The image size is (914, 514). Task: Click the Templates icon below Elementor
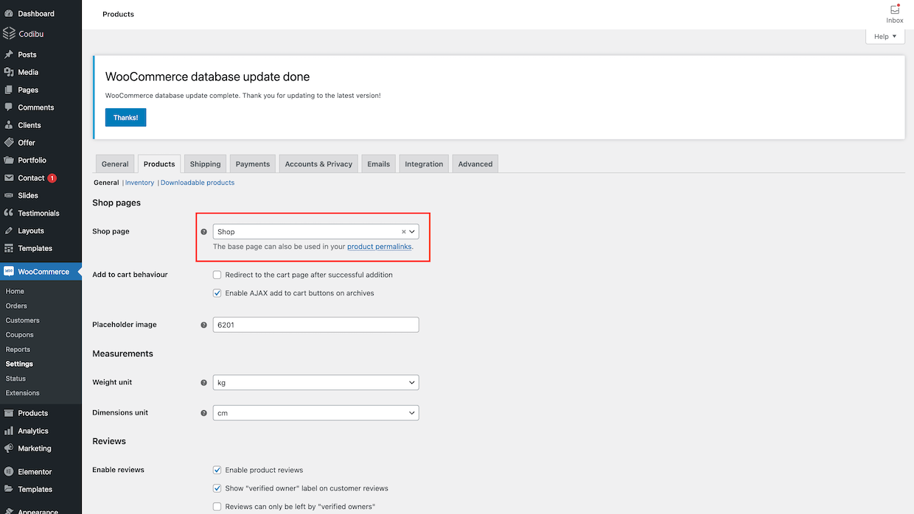pyautogui.click(x=9, y=489)
